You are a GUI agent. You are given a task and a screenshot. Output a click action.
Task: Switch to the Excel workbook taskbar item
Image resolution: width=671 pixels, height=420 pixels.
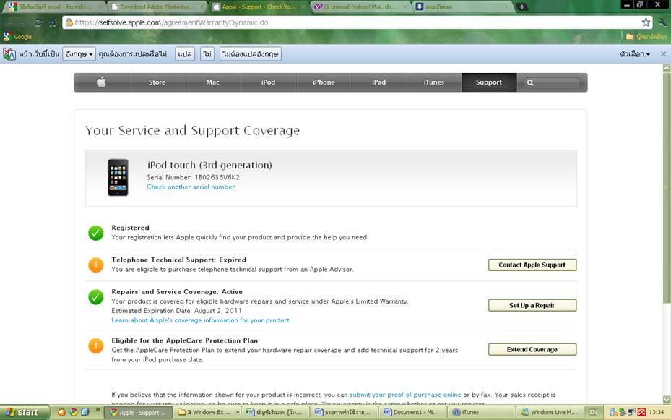click(x=276, y=412)
